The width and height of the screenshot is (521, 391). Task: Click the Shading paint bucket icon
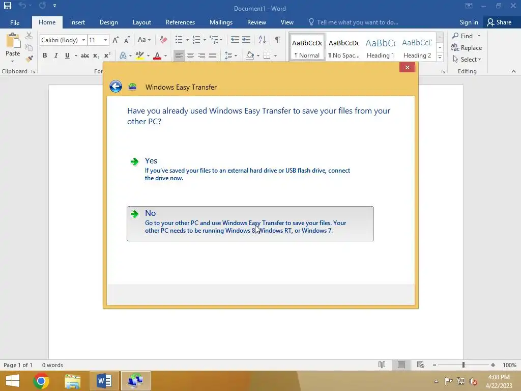coord(250,55)
